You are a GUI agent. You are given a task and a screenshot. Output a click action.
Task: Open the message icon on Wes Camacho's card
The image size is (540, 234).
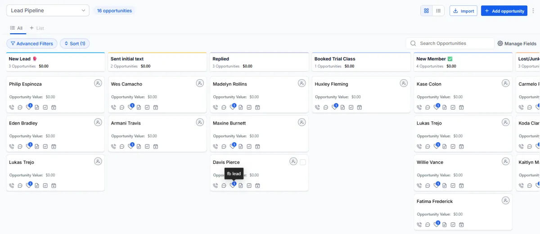[122, 108]
